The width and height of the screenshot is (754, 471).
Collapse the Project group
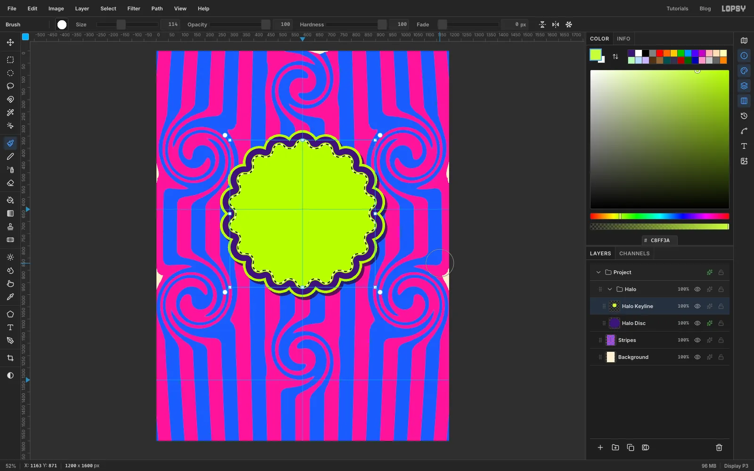click(598, 272)
